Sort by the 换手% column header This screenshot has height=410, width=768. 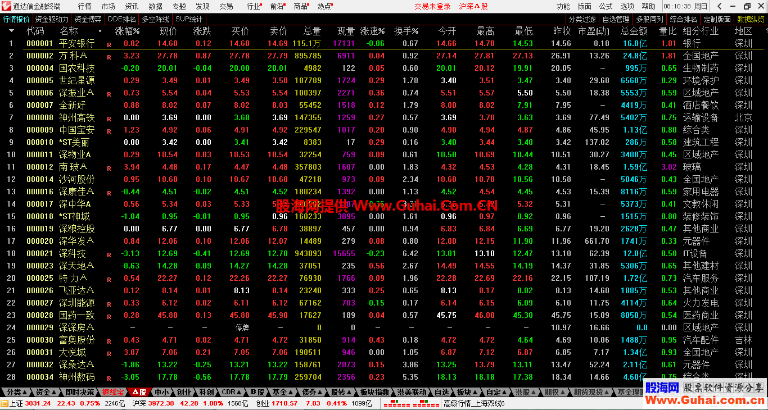(x=406, y=31)
